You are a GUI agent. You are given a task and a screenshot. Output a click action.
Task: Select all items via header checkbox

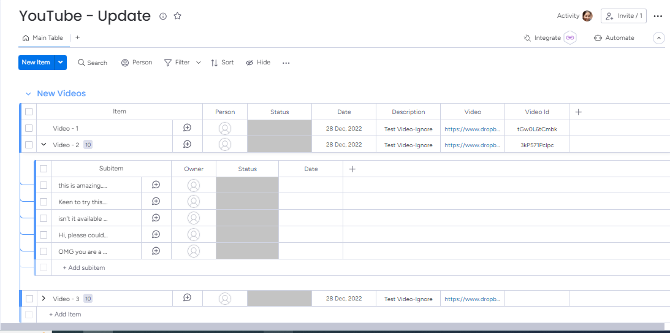point(29,112)
